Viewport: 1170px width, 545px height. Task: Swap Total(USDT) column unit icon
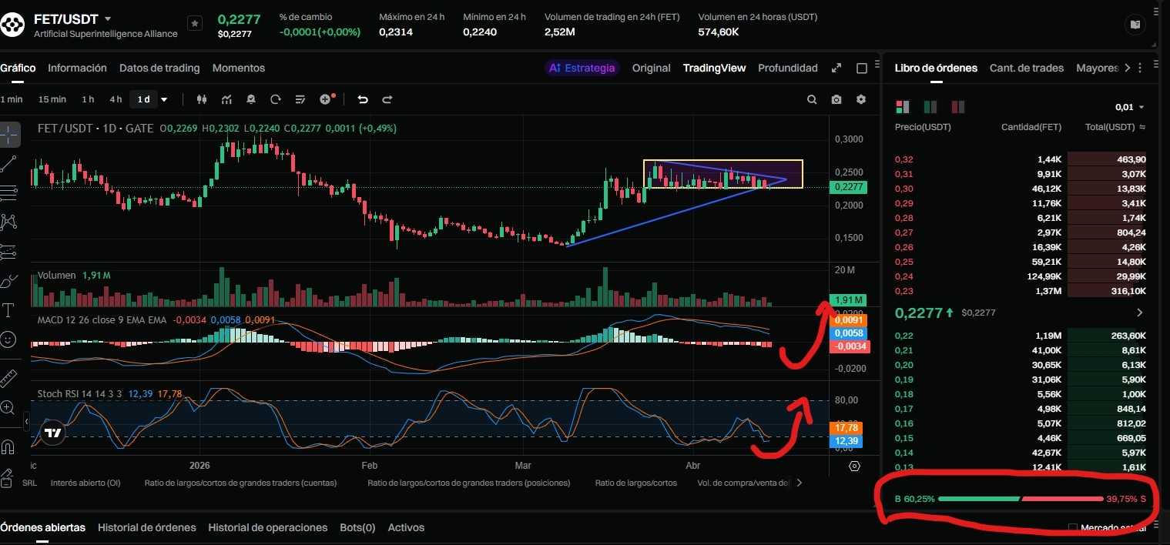pos(1142,127)
